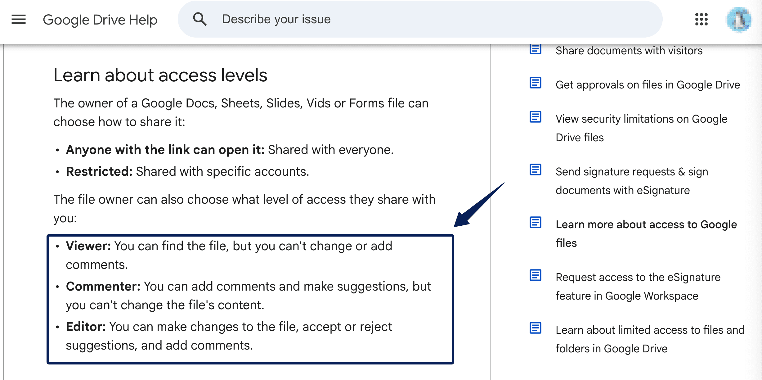
Task: Click document icon beside Learn about limited access
Action: pyautogui.click(x=536, y=328)
